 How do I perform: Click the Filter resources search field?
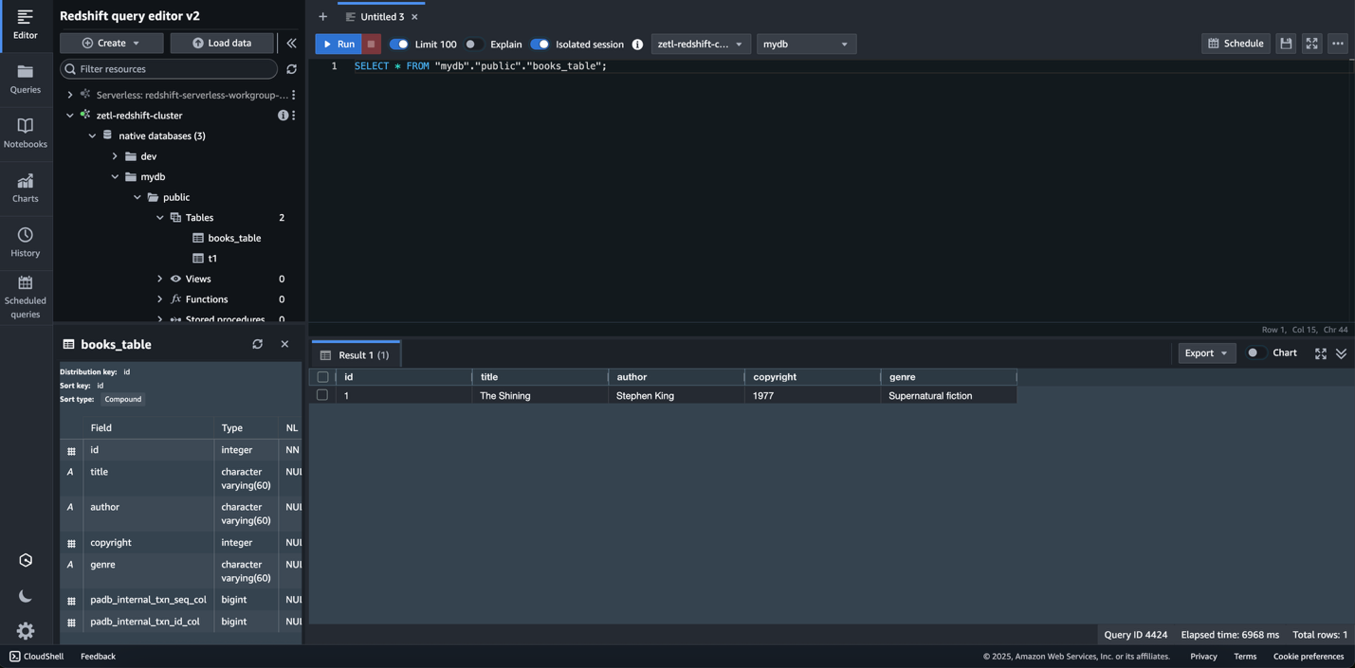pos(171,69)
